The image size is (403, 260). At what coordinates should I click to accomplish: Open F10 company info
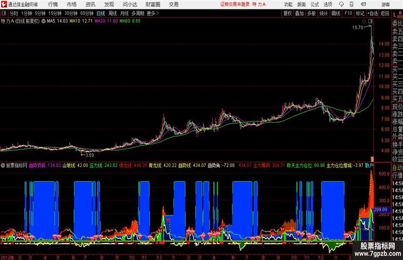[x=348, y=13]
